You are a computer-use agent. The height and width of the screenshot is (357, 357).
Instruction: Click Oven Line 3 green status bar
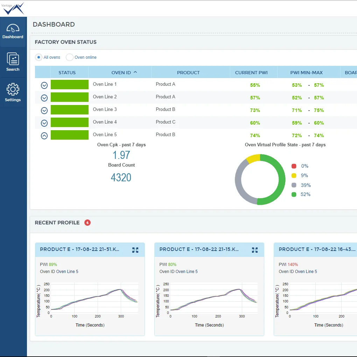coord(69,110)
